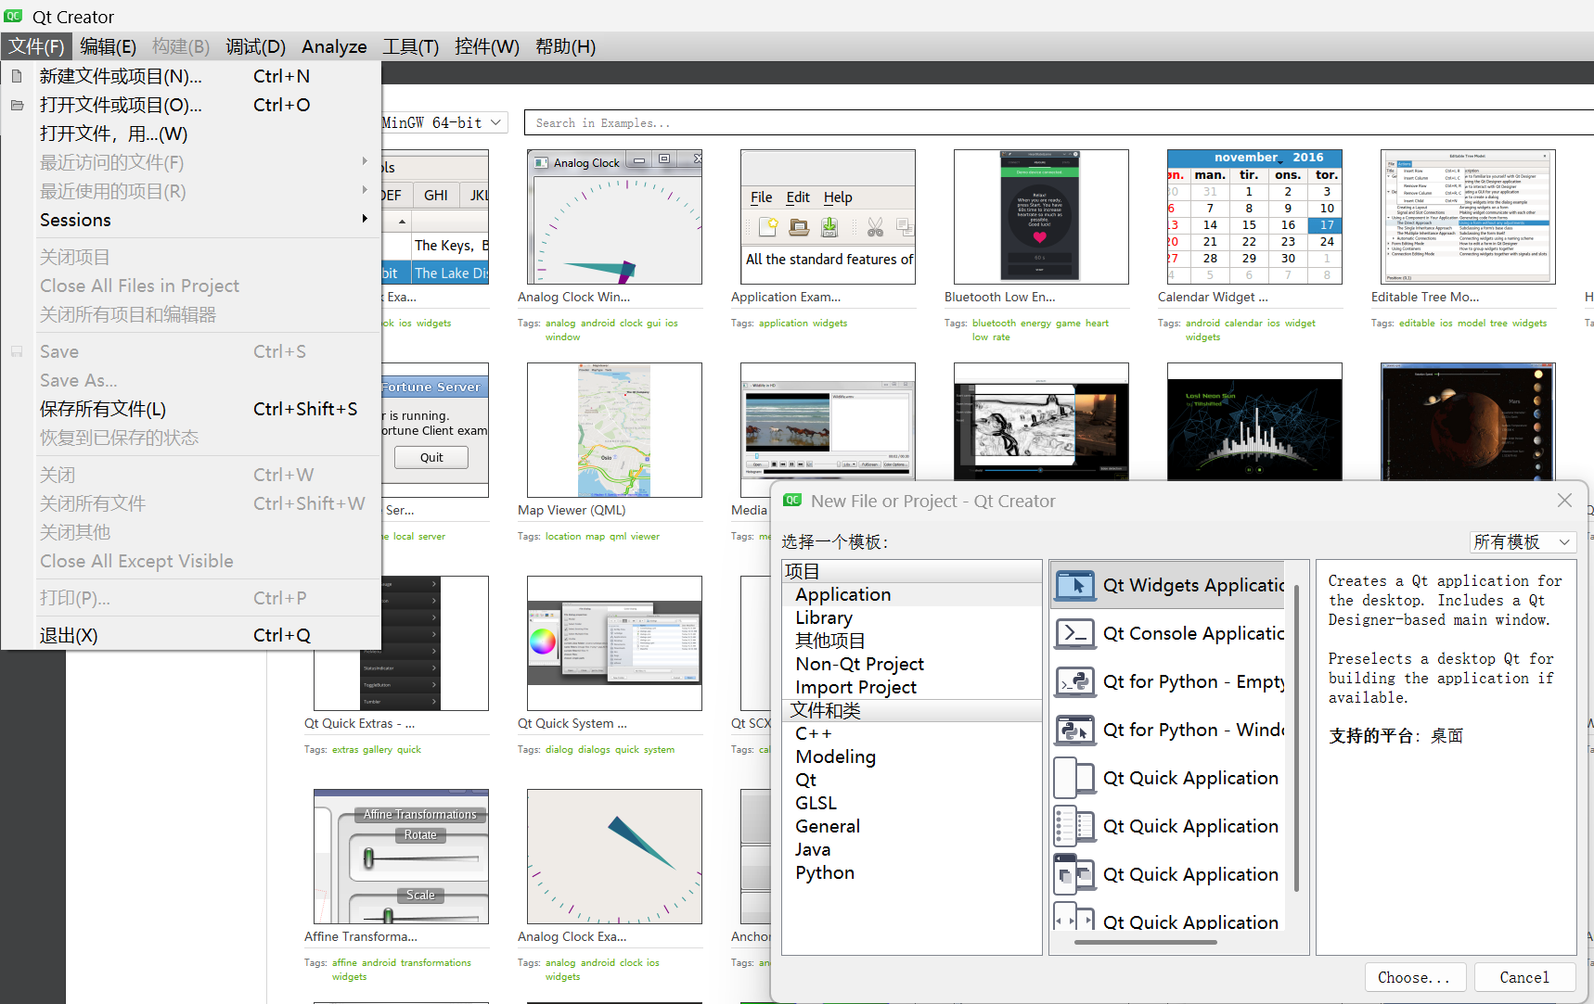Screen dimensions: 1594x1004
Task: Click the Qt Creator logo in dialog title
Action: tap(792, 501)
